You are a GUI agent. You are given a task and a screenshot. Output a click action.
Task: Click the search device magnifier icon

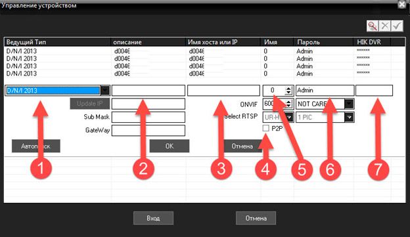[x=373, y=26]
